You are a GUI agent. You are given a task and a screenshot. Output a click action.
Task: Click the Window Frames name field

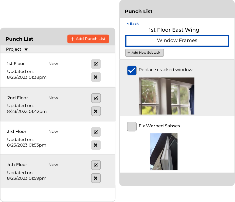click(x=177, y=41)
